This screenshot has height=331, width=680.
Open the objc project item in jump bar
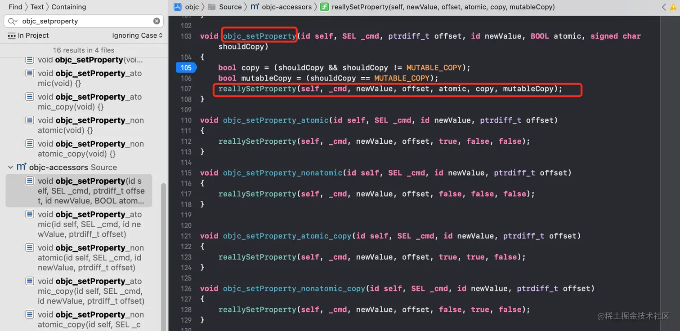192,7
